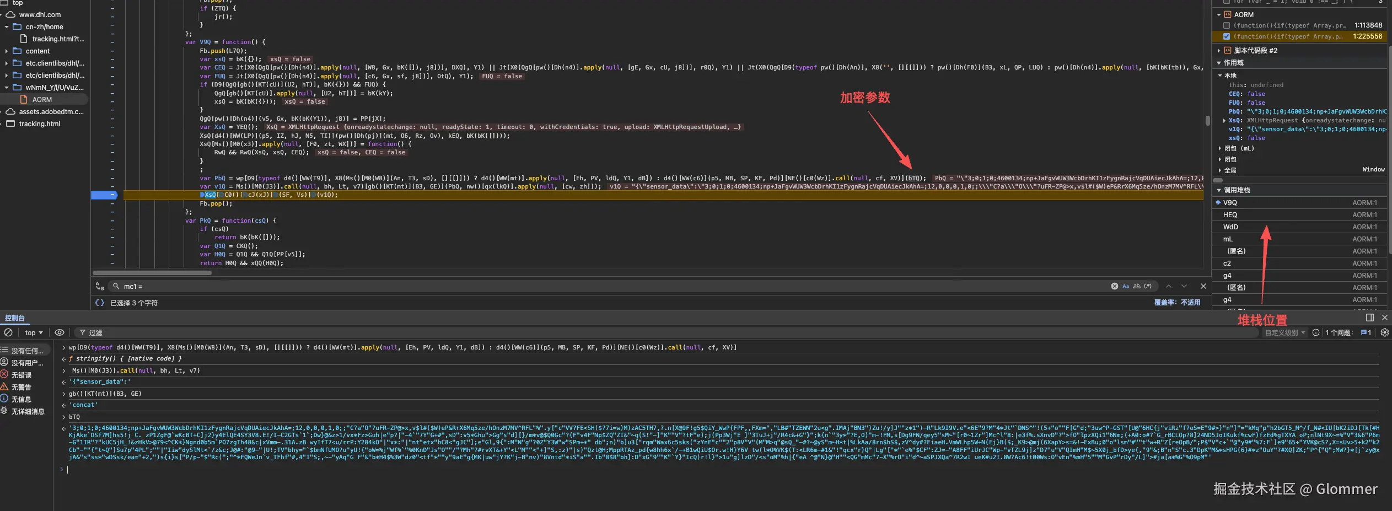1392x511 pixels.
Task: Close the console drawer
Action: click(x=1384, y=318)
